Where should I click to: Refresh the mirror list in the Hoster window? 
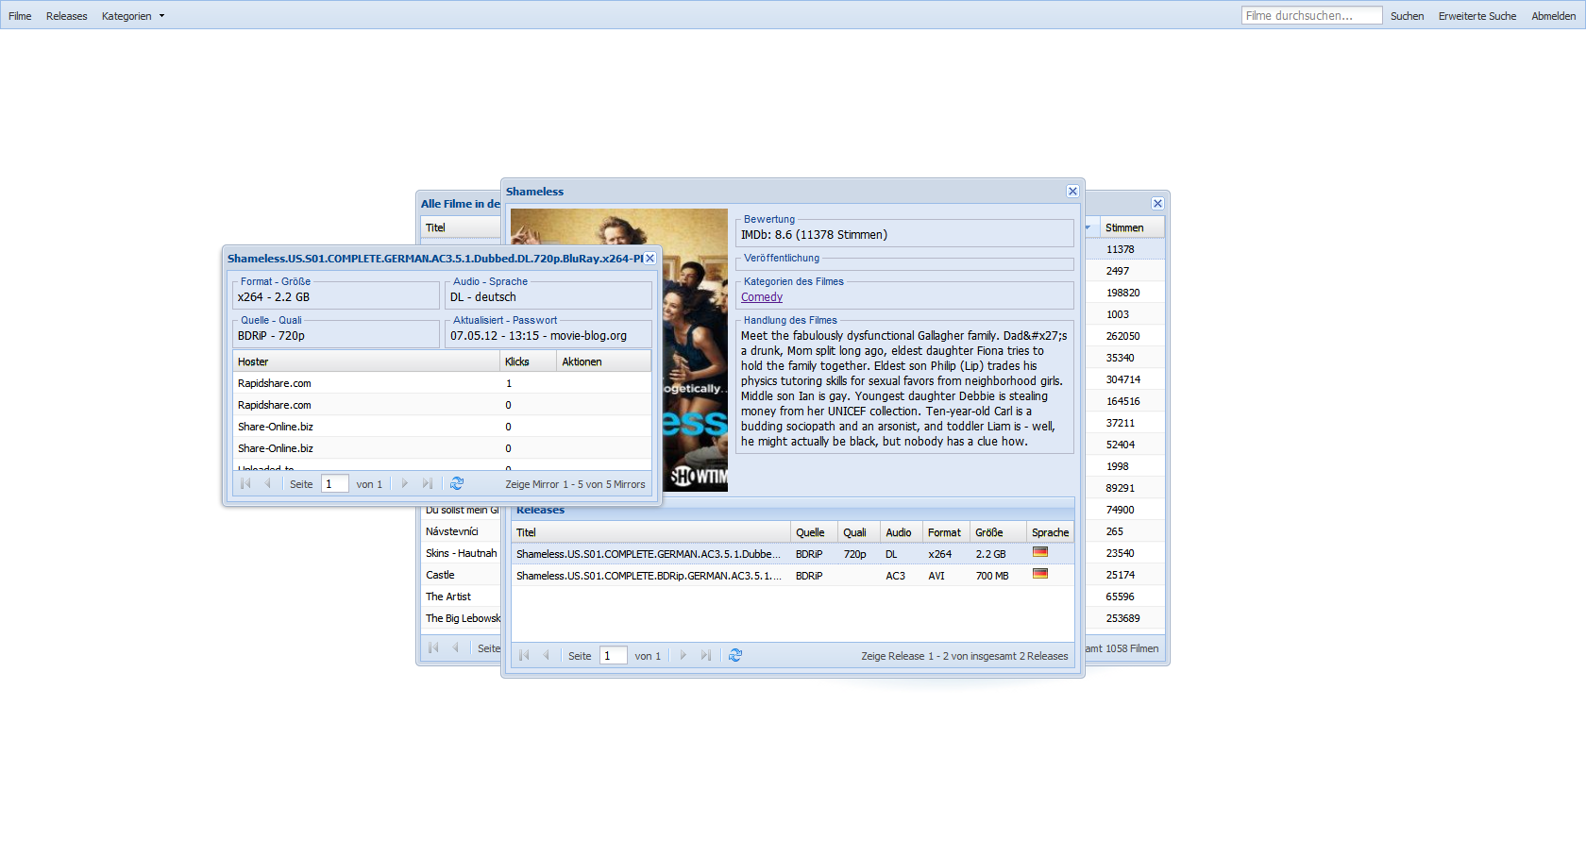(457, 484)
